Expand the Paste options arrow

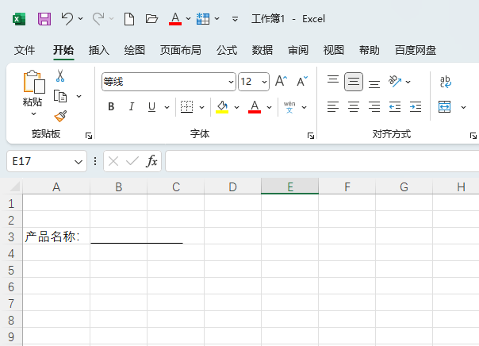(x=33, y=113)
